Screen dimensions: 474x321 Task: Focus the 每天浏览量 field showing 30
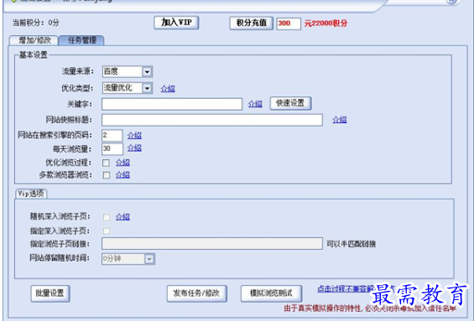pyautogui.click(x=112, y=149)
